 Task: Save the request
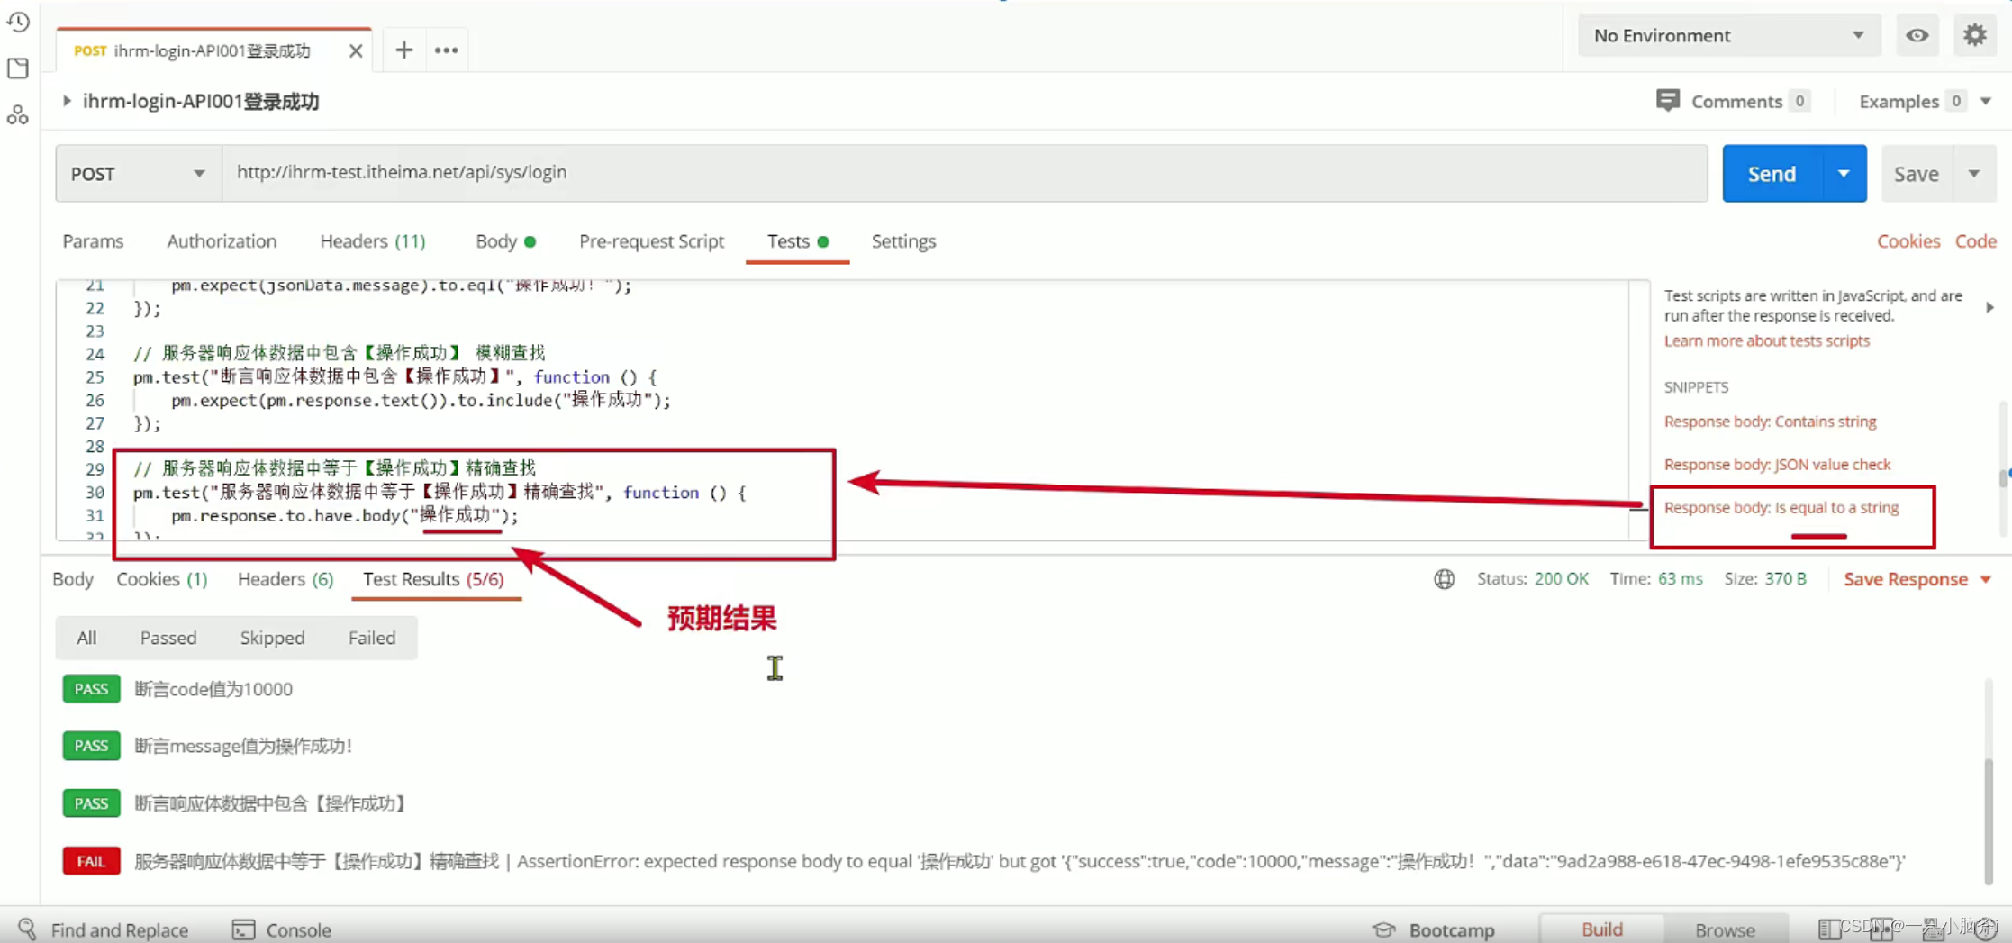tap(1916, 173)
